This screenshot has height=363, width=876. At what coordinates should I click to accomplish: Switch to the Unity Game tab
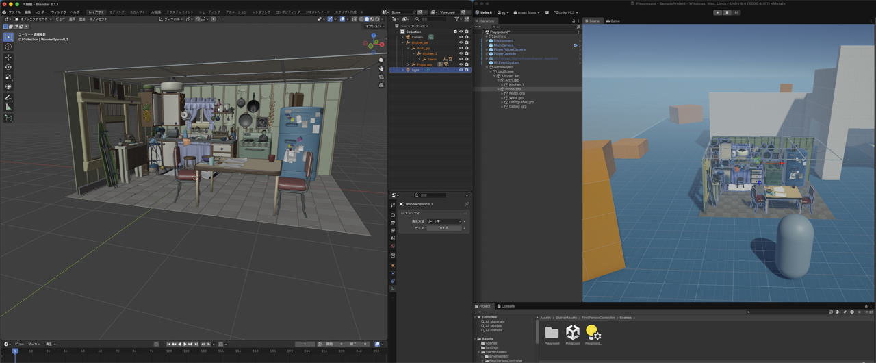[613, 21]
